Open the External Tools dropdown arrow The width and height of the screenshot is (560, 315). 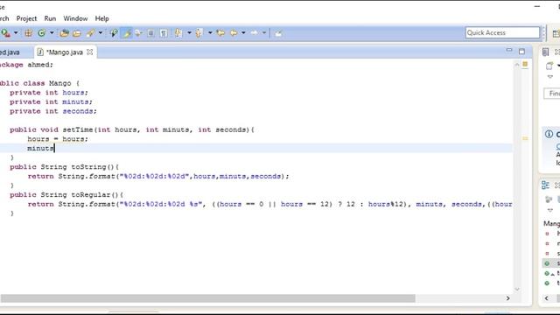click(16, 33)
